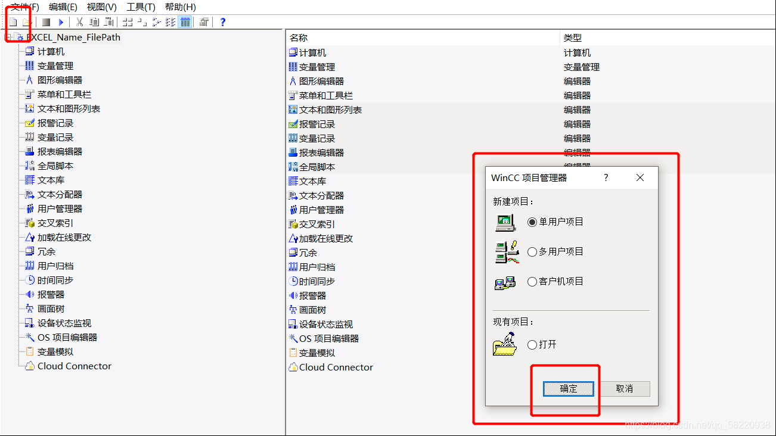Open the 帮助(H) menu
This screenshot has width=776, height=436.
click(181, 7)
